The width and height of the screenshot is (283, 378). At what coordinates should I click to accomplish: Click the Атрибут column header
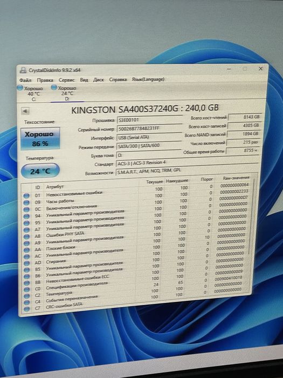pyautogui.click(x=55, y=187)
